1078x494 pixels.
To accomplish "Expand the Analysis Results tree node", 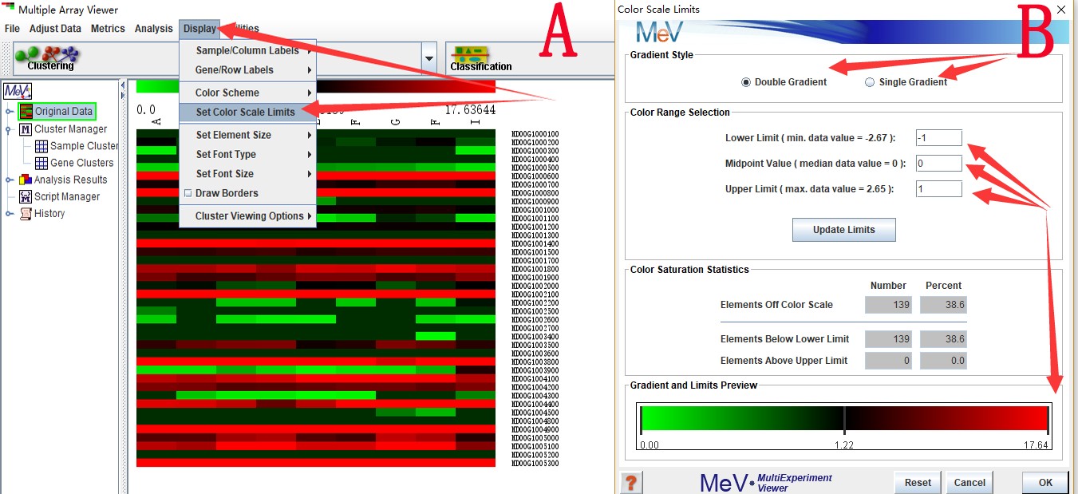I will (9, 180).
